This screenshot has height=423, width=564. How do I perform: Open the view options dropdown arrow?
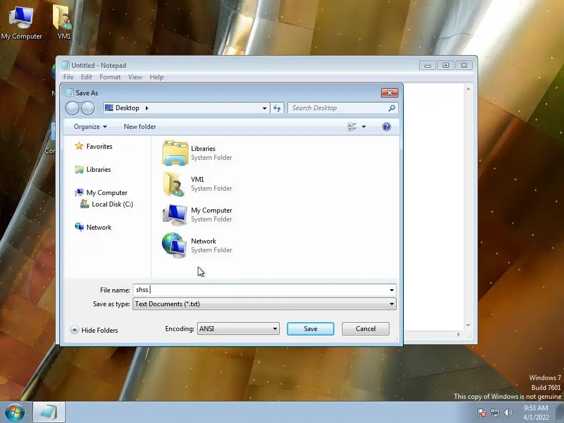364,127
